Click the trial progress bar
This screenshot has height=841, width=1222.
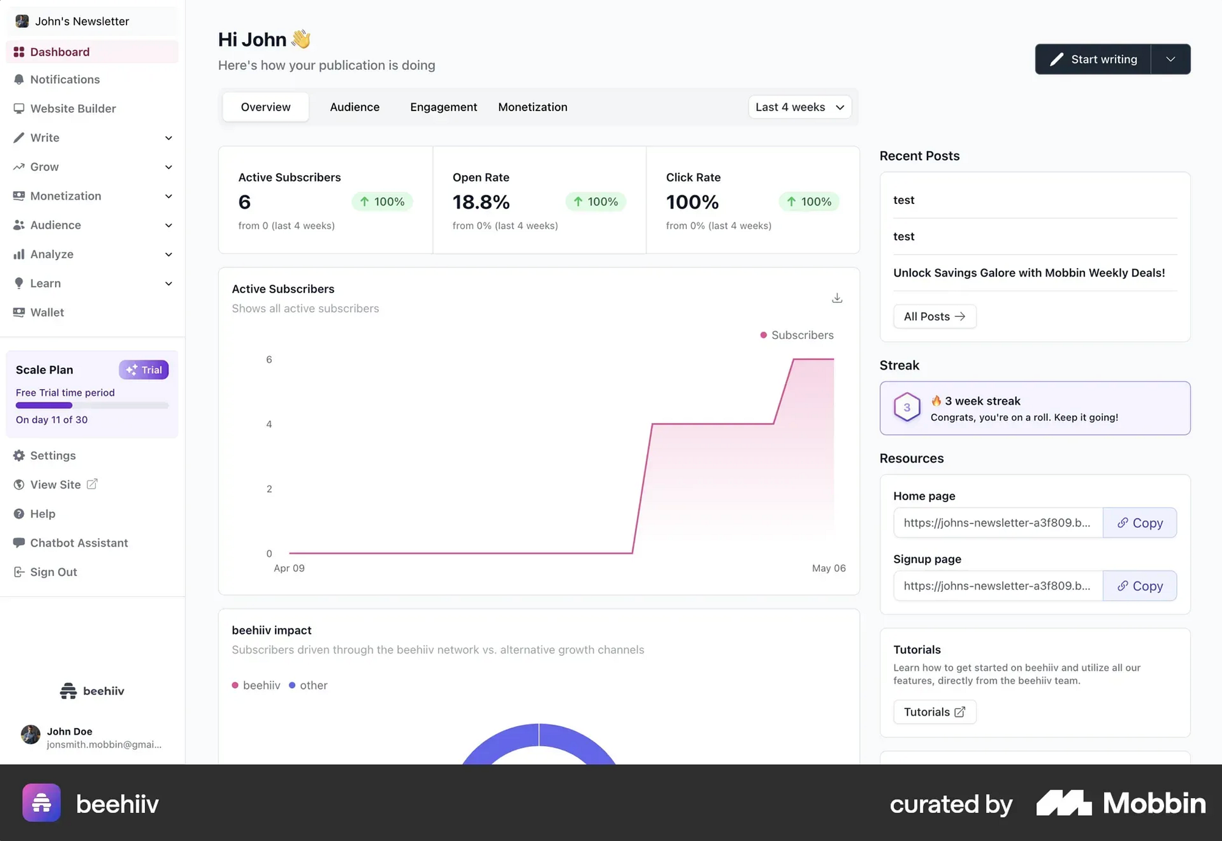pos(92,405)
